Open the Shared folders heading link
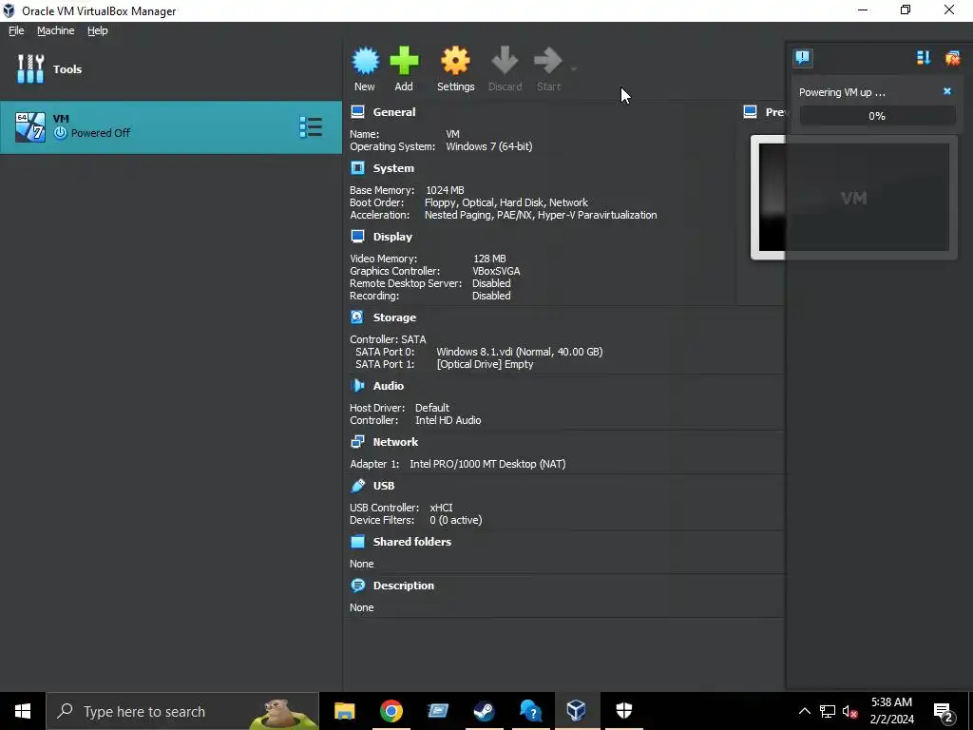Image resolution: width=973 pixels, height=730 pixels. coord(412,541)
